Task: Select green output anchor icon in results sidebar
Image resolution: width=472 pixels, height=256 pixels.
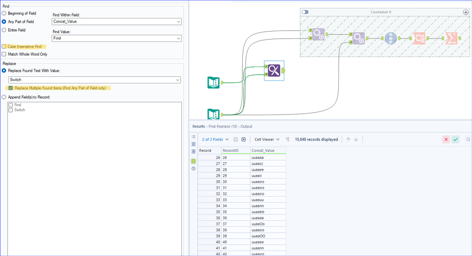Action: (194, 161)
